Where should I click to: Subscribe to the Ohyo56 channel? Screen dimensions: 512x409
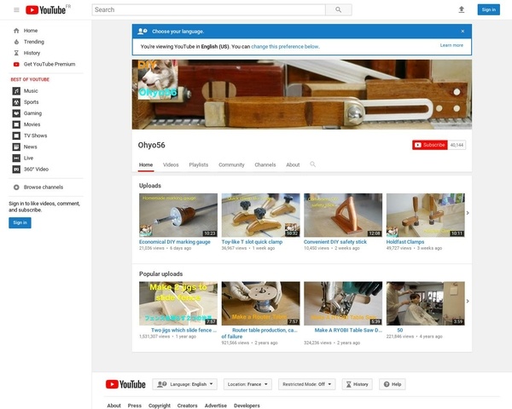coord(430,145)
